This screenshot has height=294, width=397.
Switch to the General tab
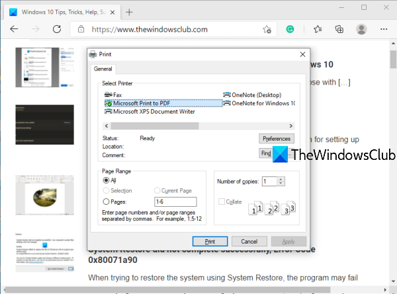[x=103, y=69]
